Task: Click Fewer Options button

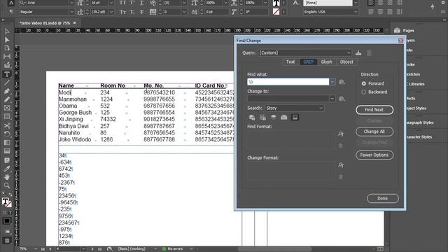Action: [374, 155]
